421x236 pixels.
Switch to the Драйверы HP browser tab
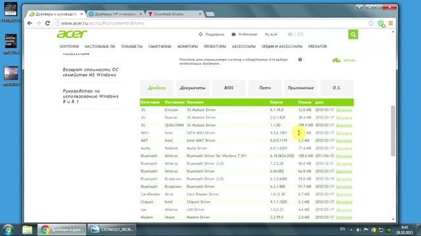point(116,14)
